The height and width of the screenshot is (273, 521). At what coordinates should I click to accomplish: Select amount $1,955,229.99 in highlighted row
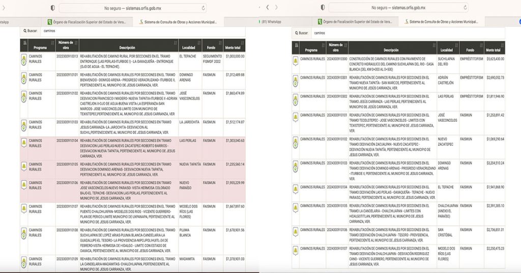(x=235, y=183)
